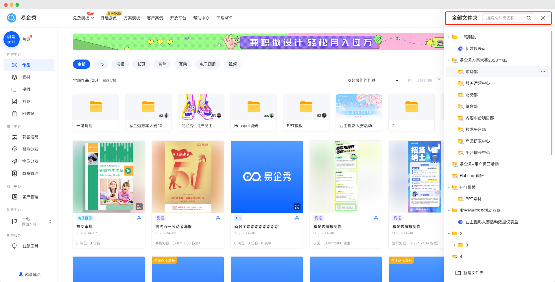Open the 业主摄影大赛活动 folder card
This screenshot has height=282, width=555.
click(359, 113)
